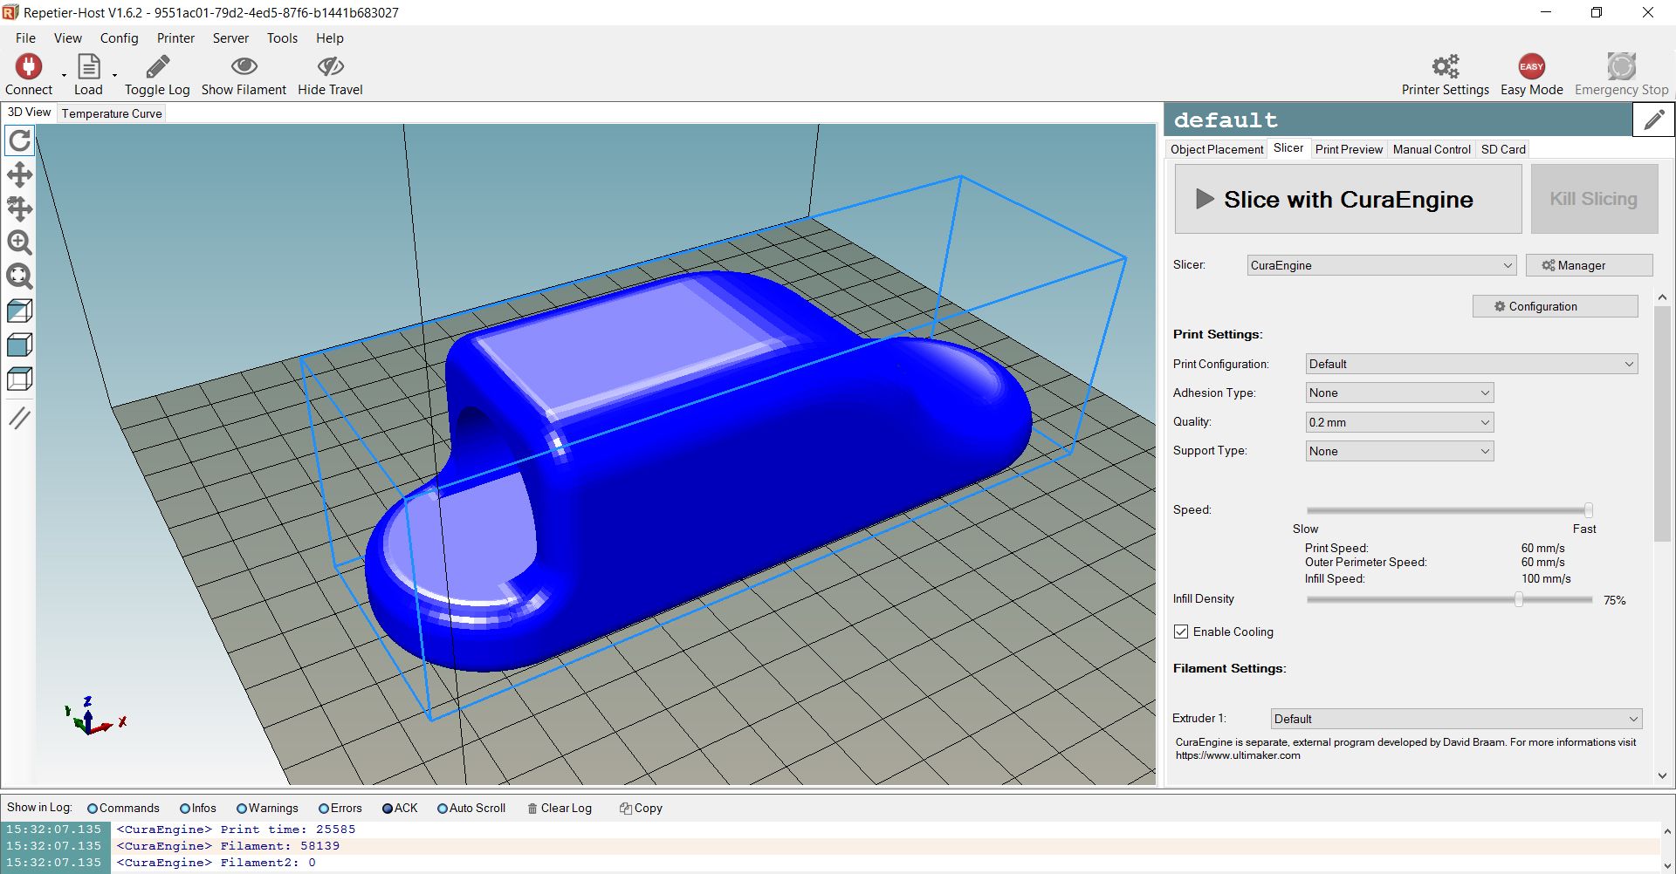Switch to front cube view
The image size is (1676, 874).
click(x=19, y=345)
